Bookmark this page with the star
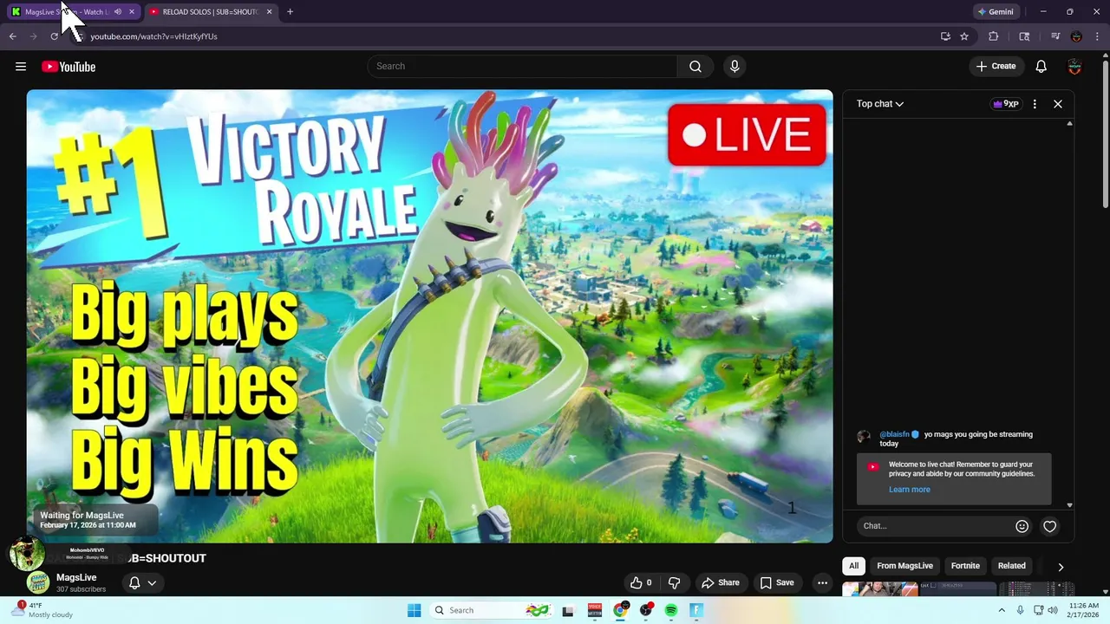The height and width of the screenshot is (624, 1110). 964,36
